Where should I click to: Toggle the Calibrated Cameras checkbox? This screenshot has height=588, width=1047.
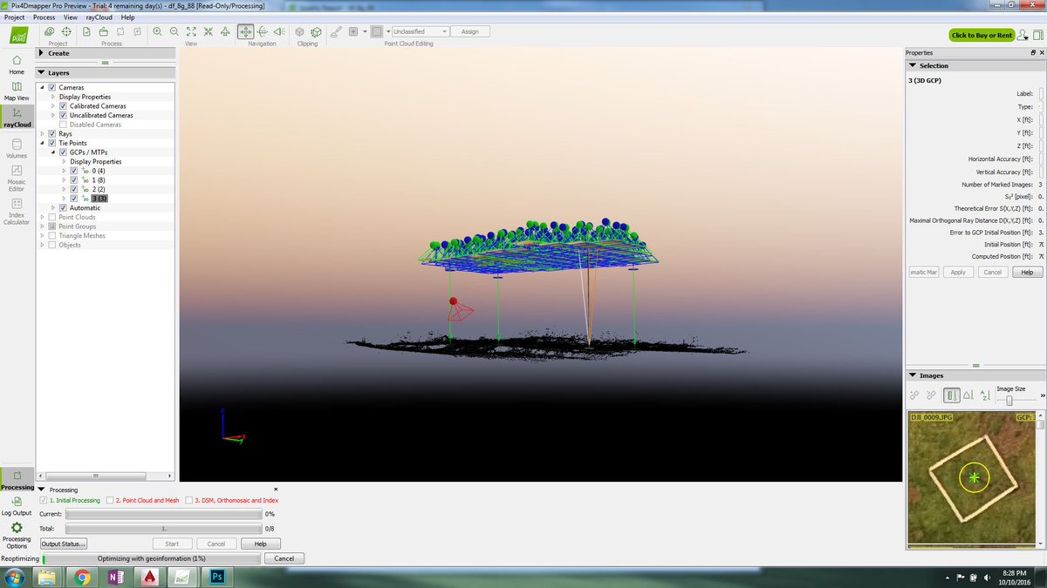63,106
